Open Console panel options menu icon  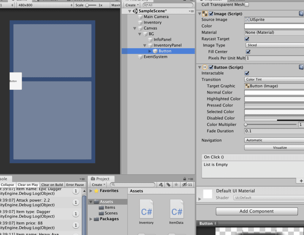click(82, 179)
